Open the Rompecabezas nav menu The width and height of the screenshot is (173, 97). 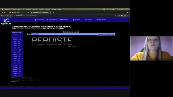click(x=101, y=20)
